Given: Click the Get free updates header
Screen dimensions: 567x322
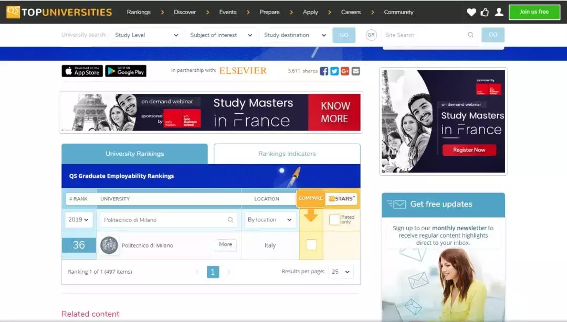Looking at the screenshot, I should point(443,205).
